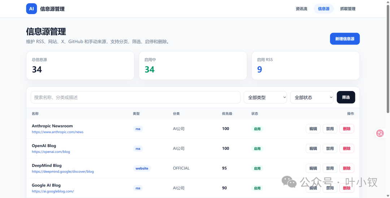Go to 抓取管理 nav tab
The height and width of the screenshot is (198, 390).
tap(348, 9)
